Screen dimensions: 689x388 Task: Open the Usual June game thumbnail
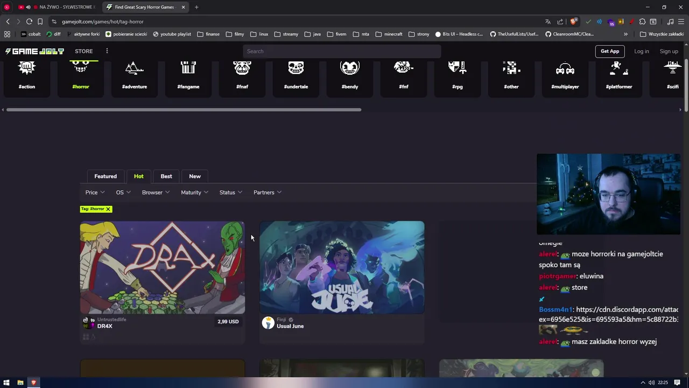342,267
